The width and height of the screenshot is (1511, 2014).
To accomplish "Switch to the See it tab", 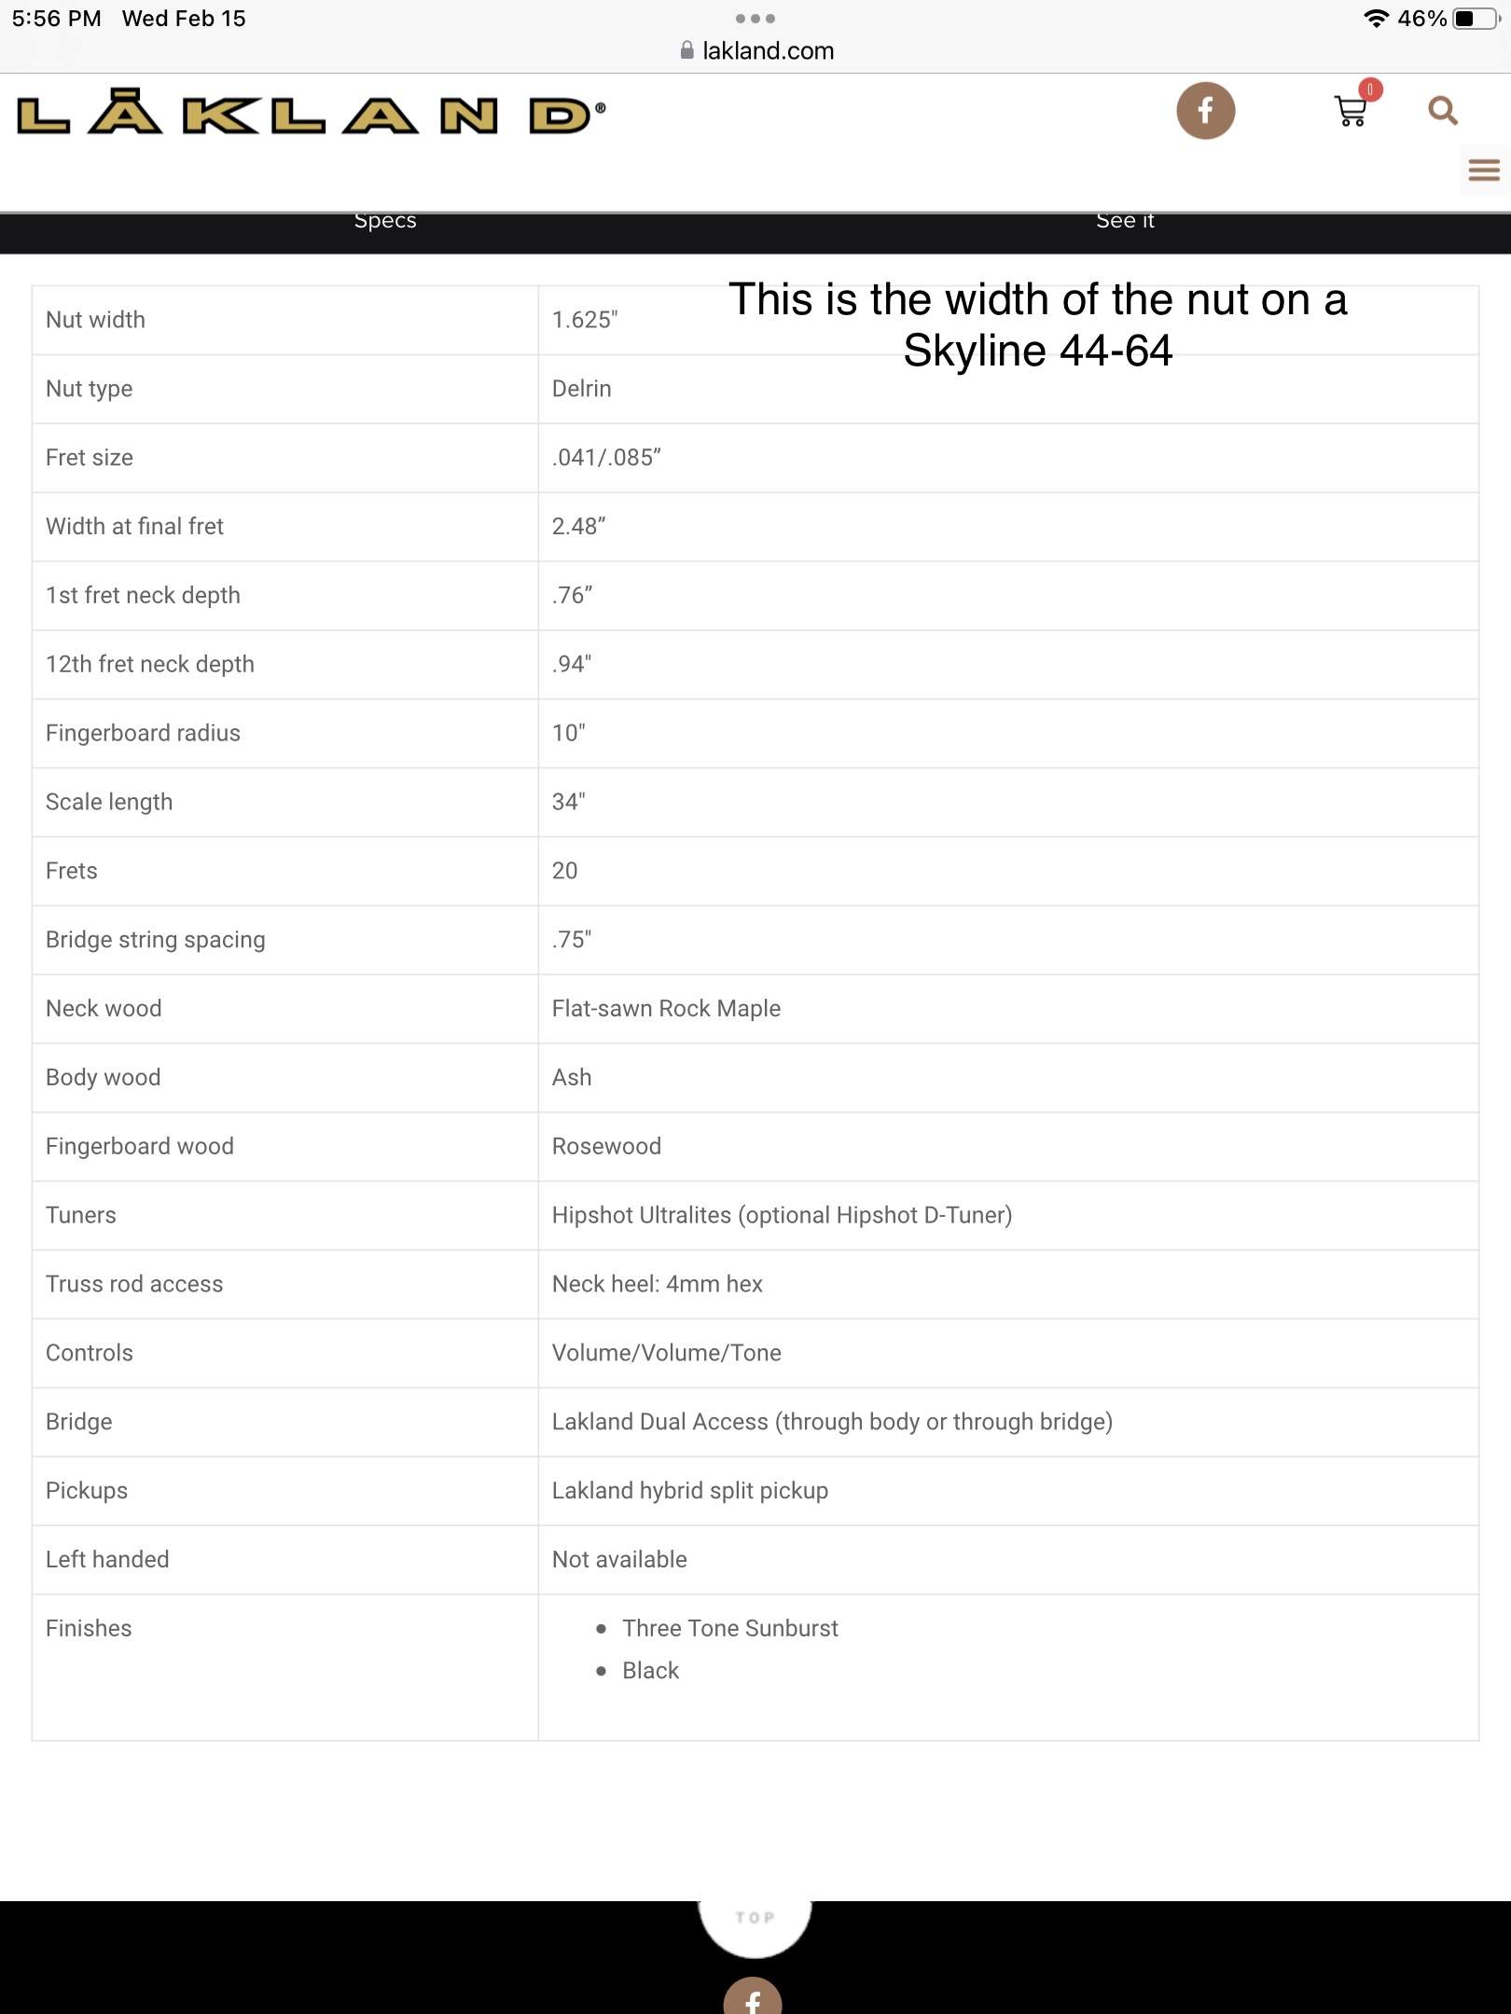I will [1125, 221].
